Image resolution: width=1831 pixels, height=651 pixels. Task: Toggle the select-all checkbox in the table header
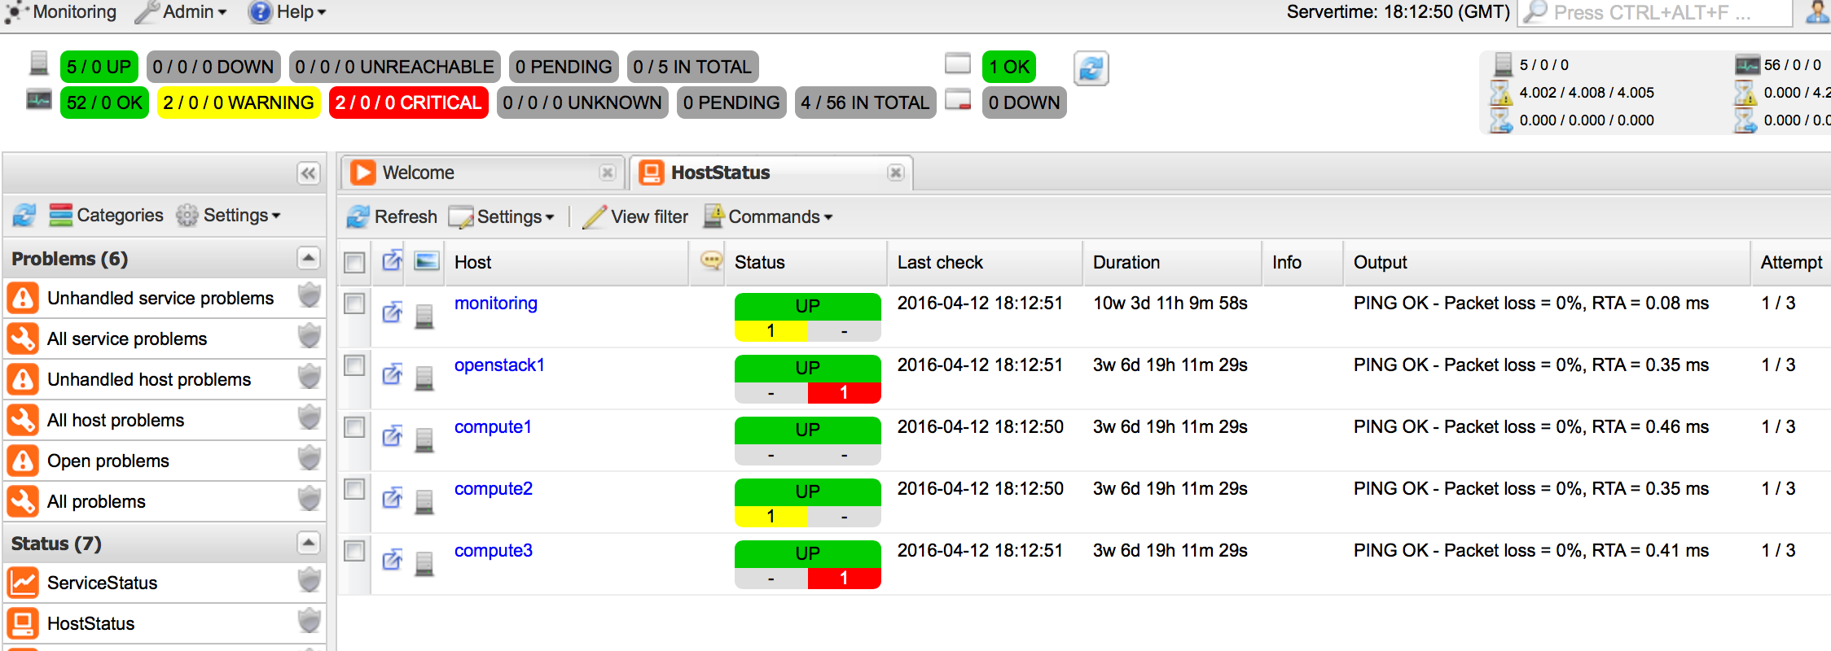click(x=353, y=263)
